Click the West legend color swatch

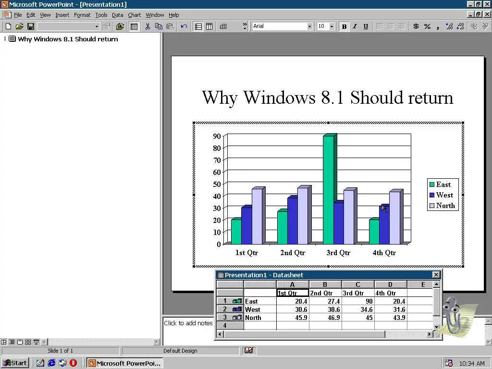tap(432, 195)
